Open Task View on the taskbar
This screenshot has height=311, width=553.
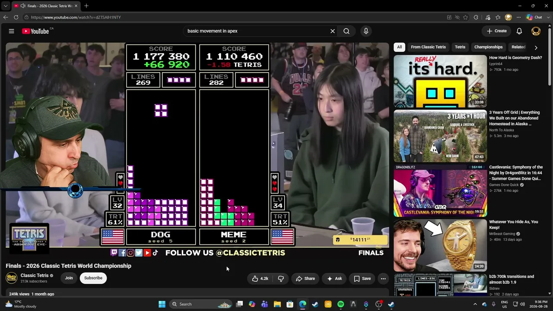click(239, 304)
